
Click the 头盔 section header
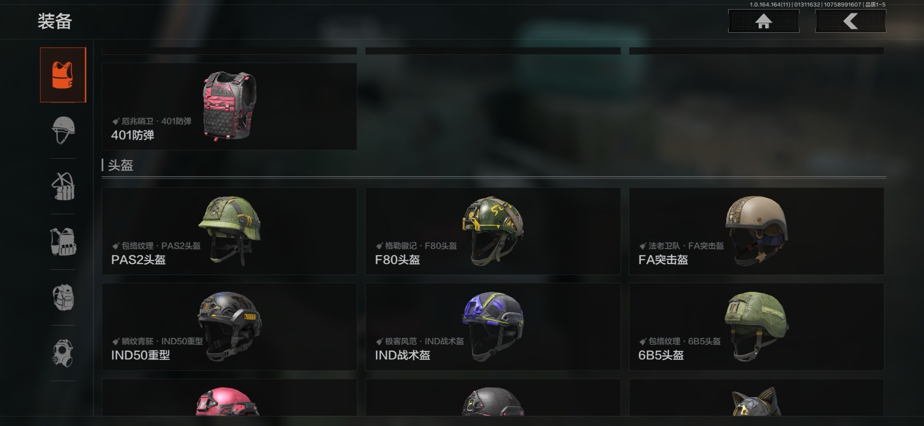[120, 165]
